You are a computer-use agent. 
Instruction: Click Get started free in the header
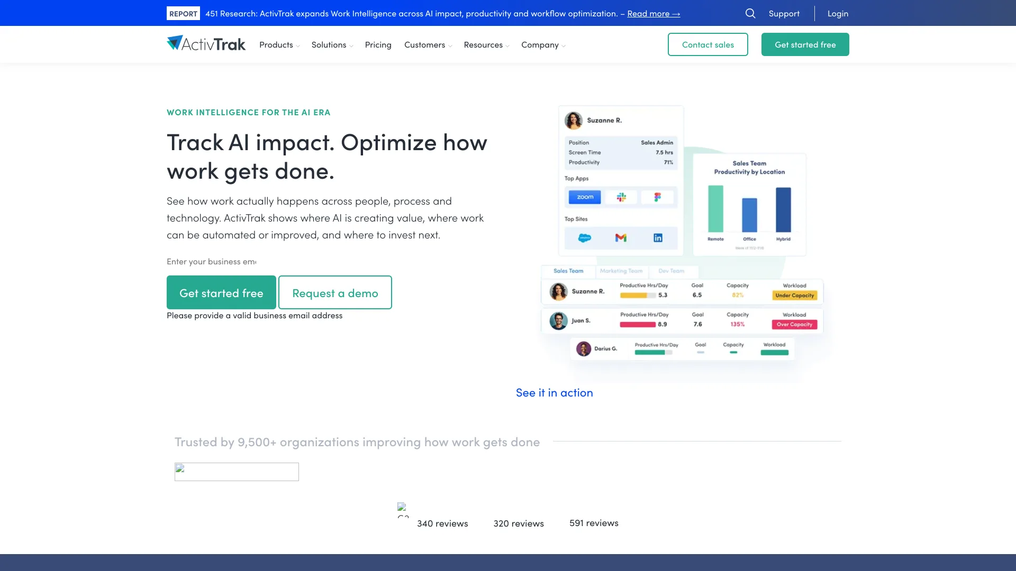pos(805,44)
